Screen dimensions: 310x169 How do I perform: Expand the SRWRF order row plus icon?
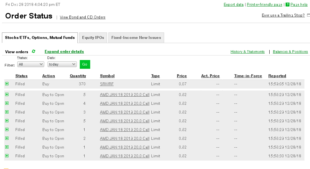(x=7, y=84)
